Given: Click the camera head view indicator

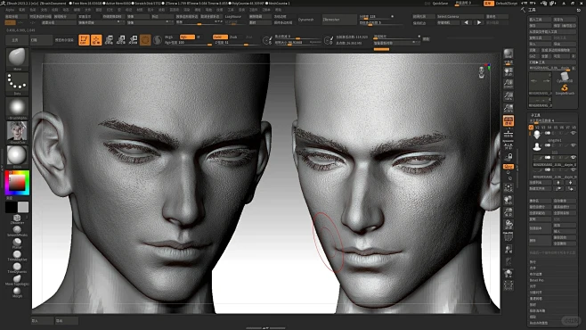Looking at the screenshot, I should [481, 72].
